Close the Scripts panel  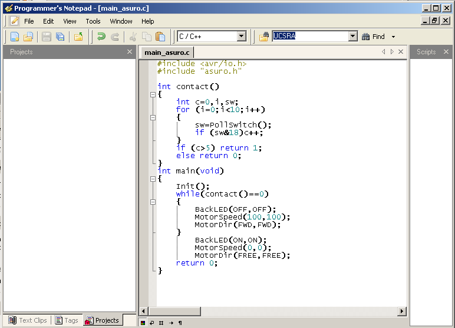(x=446, y=52)
